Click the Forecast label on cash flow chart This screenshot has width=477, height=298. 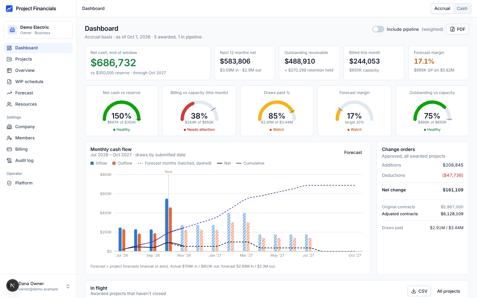[353, 153]
